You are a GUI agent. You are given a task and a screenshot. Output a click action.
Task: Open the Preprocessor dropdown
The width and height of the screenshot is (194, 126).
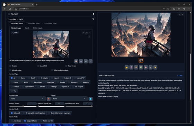click(27, 99)
